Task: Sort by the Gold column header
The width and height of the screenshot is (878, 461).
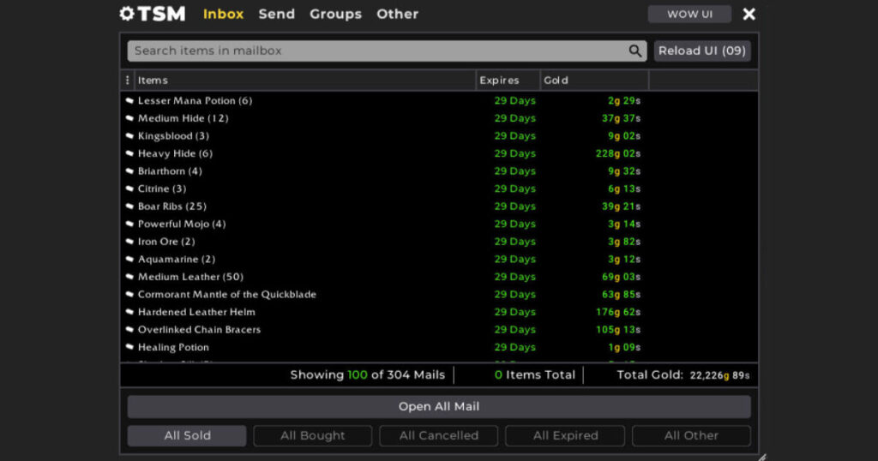Action: coord(556,81)
